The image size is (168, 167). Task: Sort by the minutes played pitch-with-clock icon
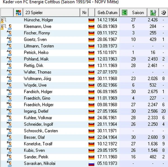coord(153,13)
